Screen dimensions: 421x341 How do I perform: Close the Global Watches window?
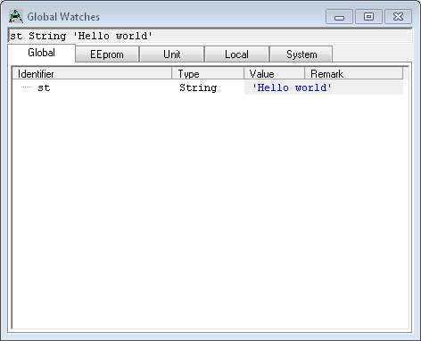point(398,16)
